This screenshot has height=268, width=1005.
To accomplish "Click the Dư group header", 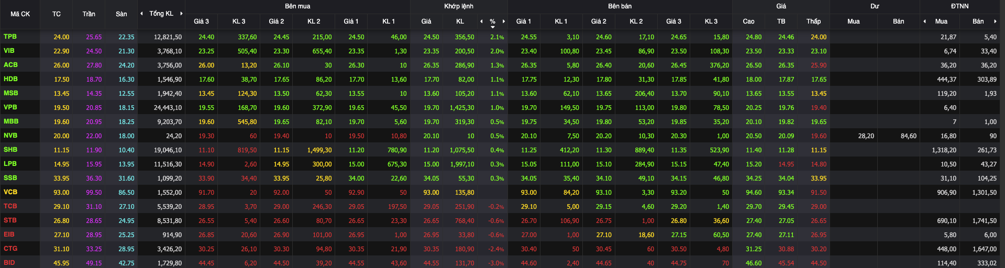I will coord(875,6).
